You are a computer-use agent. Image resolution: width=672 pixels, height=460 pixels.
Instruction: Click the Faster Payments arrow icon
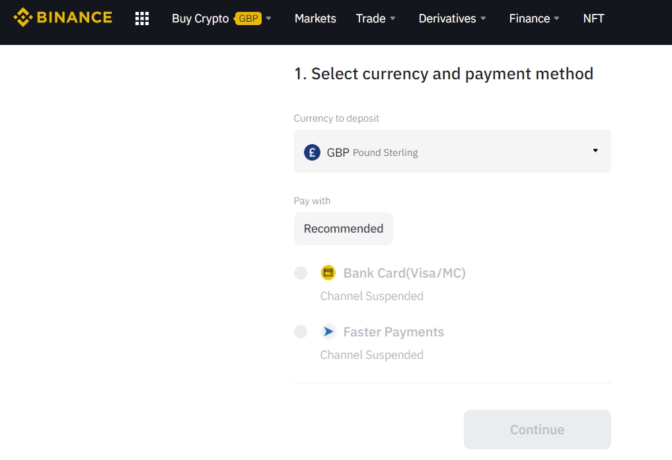pyautogui.click(x=328, y=331)
